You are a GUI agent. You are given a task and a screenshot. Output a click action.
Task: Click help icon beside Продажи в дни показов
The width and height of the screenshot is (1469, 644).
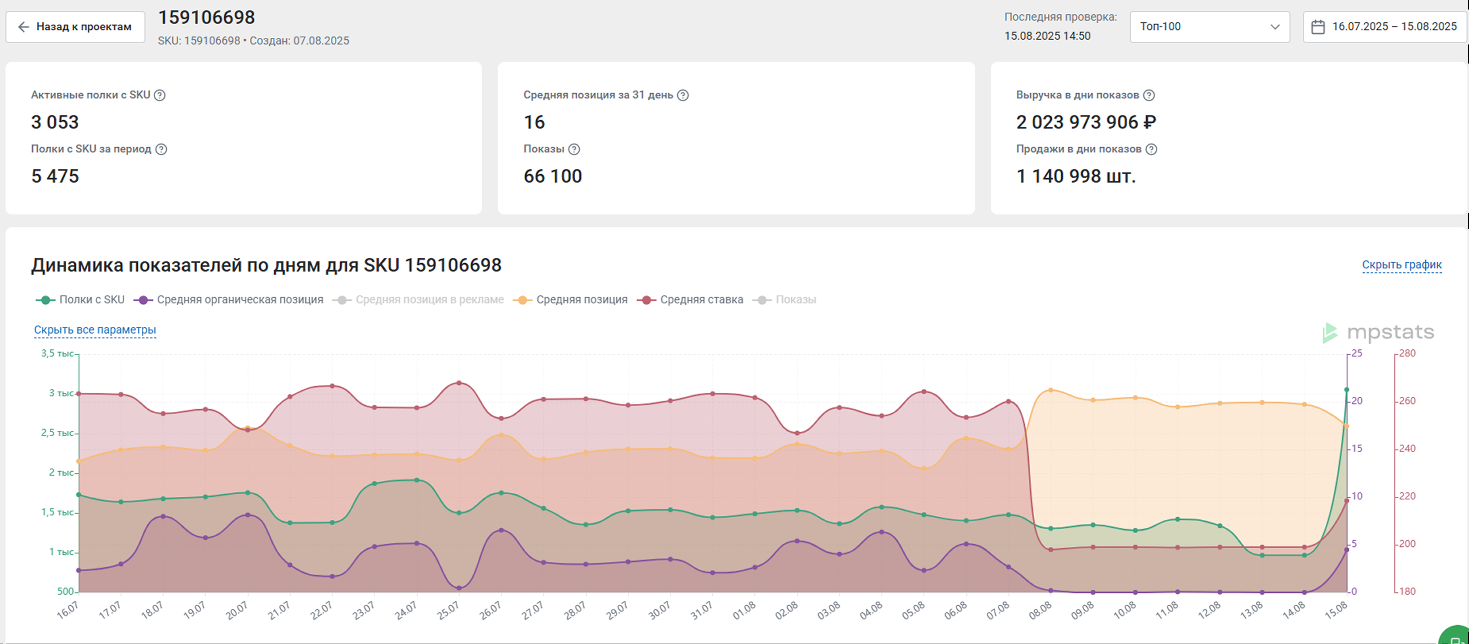pos(1151,149)
